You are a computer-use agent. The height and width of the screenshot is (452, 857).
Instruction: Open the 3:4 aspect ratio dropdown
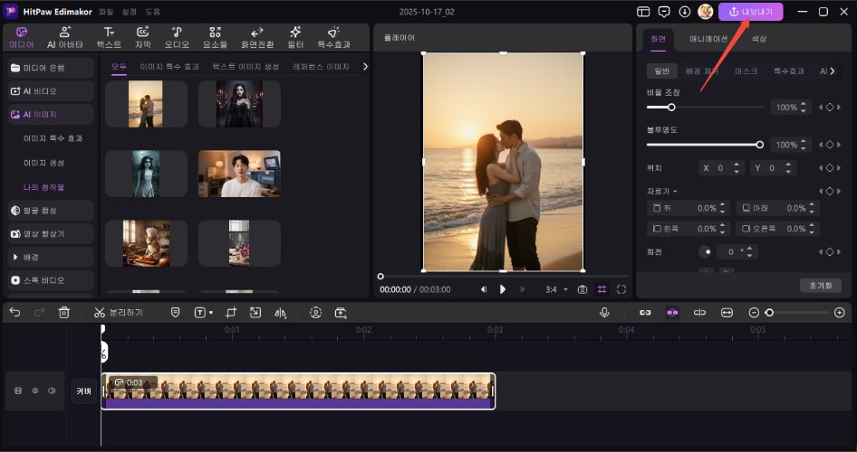pyautogui.click(x=556, y=289)
